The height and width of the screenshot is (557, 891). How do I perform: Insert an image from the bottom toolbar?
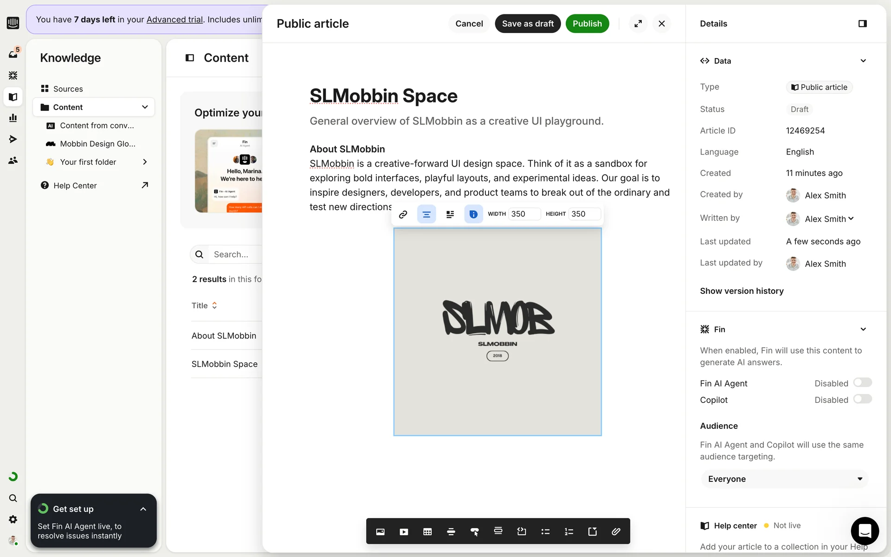pyautogui.click(x=380, y=531)
